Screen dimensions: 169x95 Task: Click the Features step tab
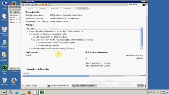(67, 8)
